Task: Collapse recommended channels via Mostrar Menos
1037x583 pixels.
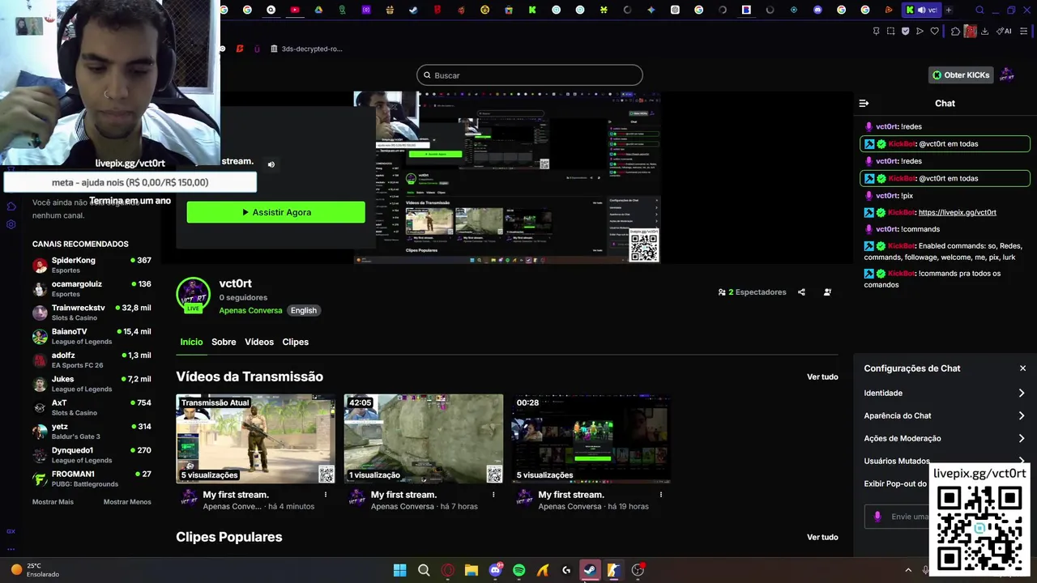Action: tap(127, 502)
